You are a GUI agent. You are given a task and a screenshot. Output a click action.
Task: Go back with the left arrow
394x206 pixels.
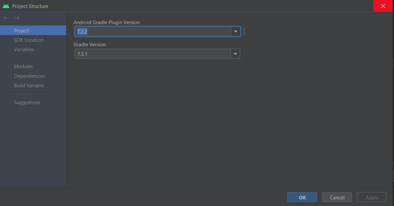pos(6,18)
